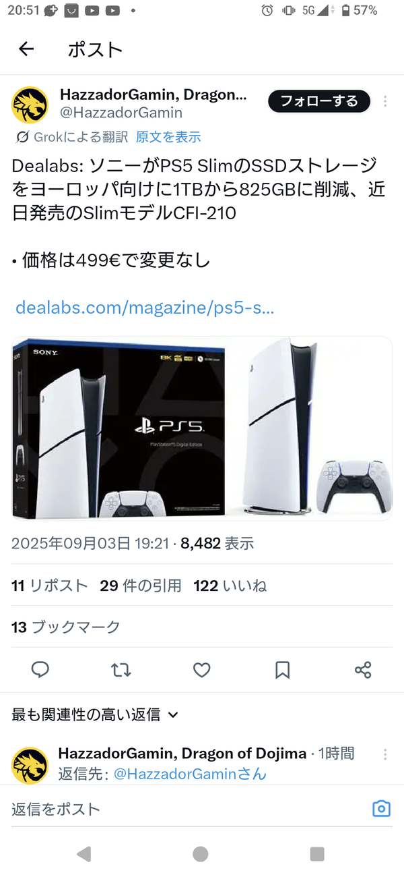The width and height of the screenshot is (404, 877).
Task: View the 11 リポスト list
Action: (50, 586)
